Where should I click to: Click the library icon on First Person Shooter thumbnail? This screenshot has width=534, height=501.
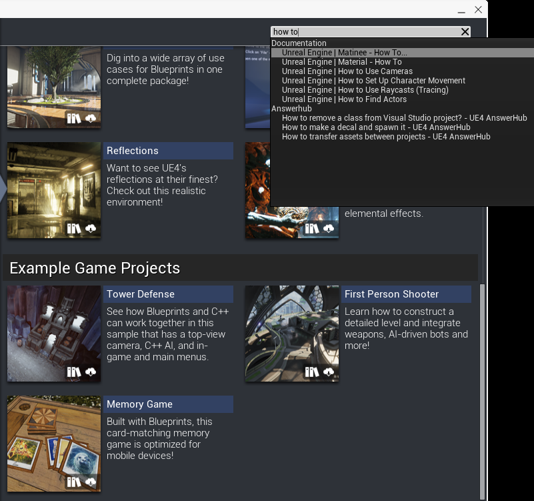point(311,372)
